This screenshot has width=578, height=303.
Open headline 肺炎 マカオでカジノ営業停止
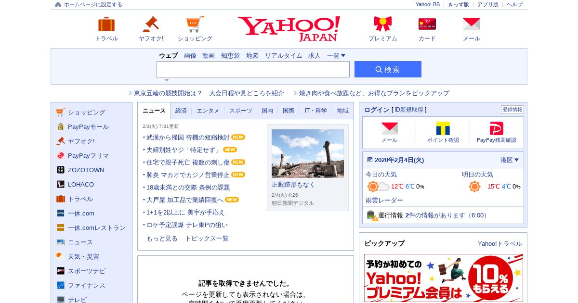pyautogui.click(x=188, y=175)
